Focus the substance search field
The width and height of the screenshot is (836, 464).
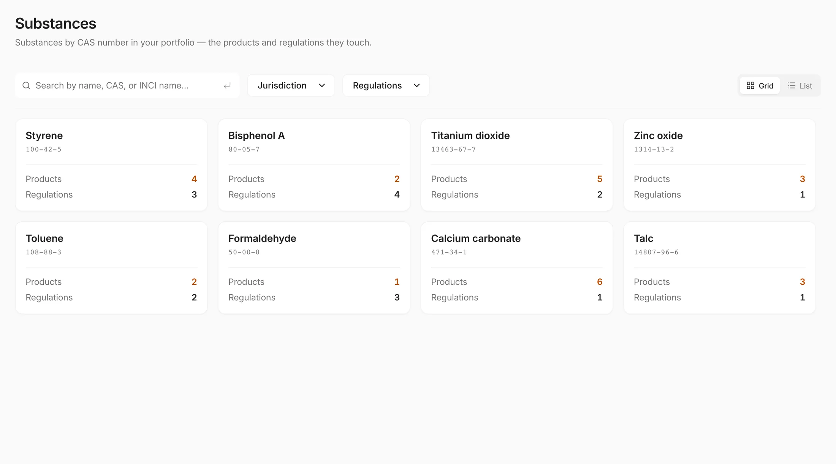click(x=127, y=85)
